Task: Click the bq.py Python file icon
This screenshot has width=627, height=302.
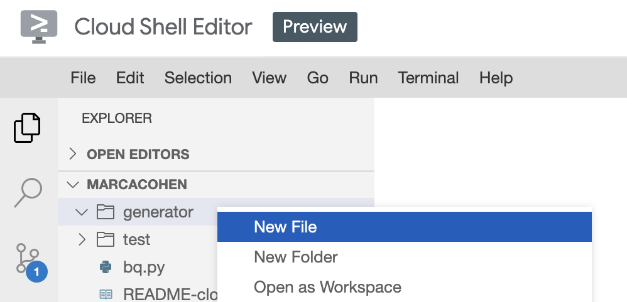Action: [x=106, y=268]
